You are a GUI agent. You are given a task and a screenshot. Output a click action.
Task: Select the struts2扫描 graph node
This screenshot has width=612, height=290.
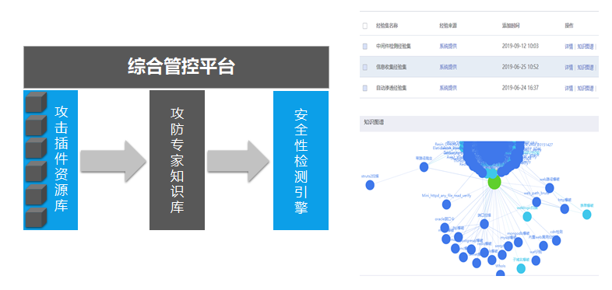tap(370, 185)
